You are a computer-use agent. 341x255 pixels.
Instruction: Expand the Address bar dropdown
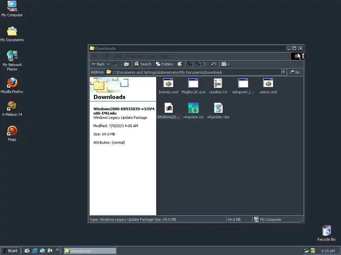point(283,72)
